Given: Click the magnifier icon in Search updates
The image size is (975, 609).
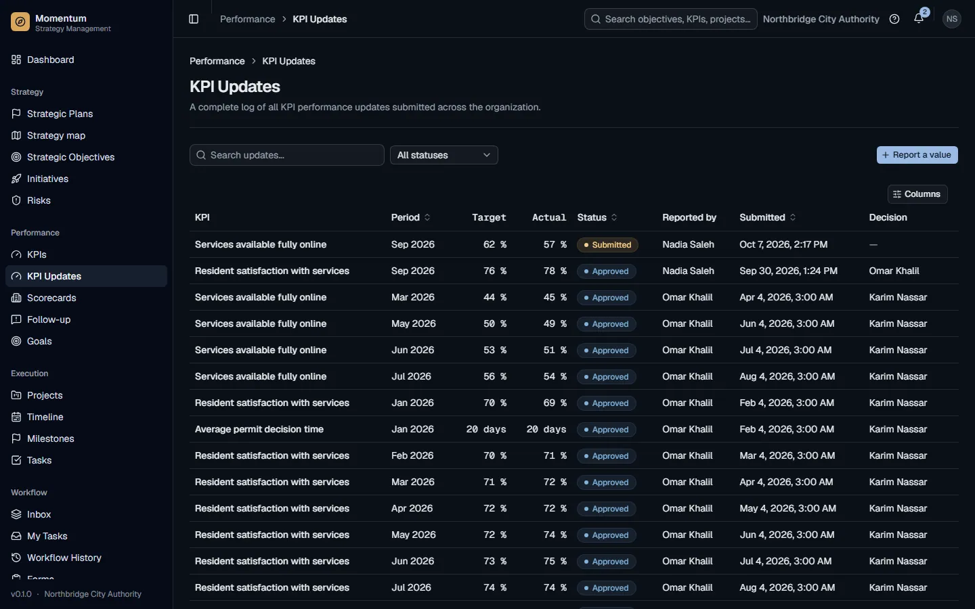Looking at the screenshot, I should (x=201, y=155).
